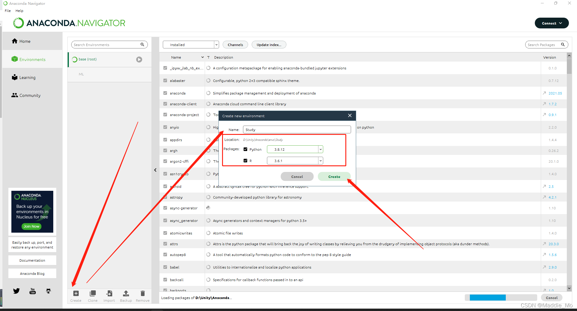Cancel the package loading in status bar
The height and width of the screenshot is (311, 577).
tap(552, 298)
